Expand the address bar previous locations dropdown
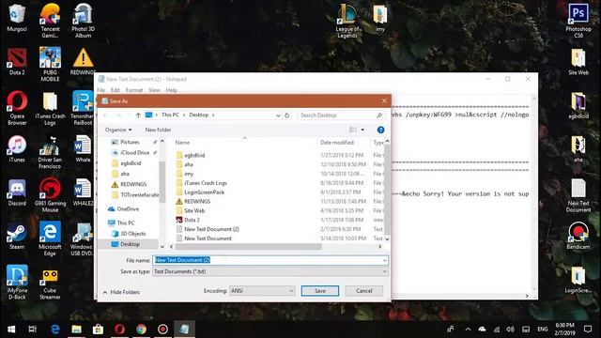Viewport: 601px width, 338px height. coord(278,115)
